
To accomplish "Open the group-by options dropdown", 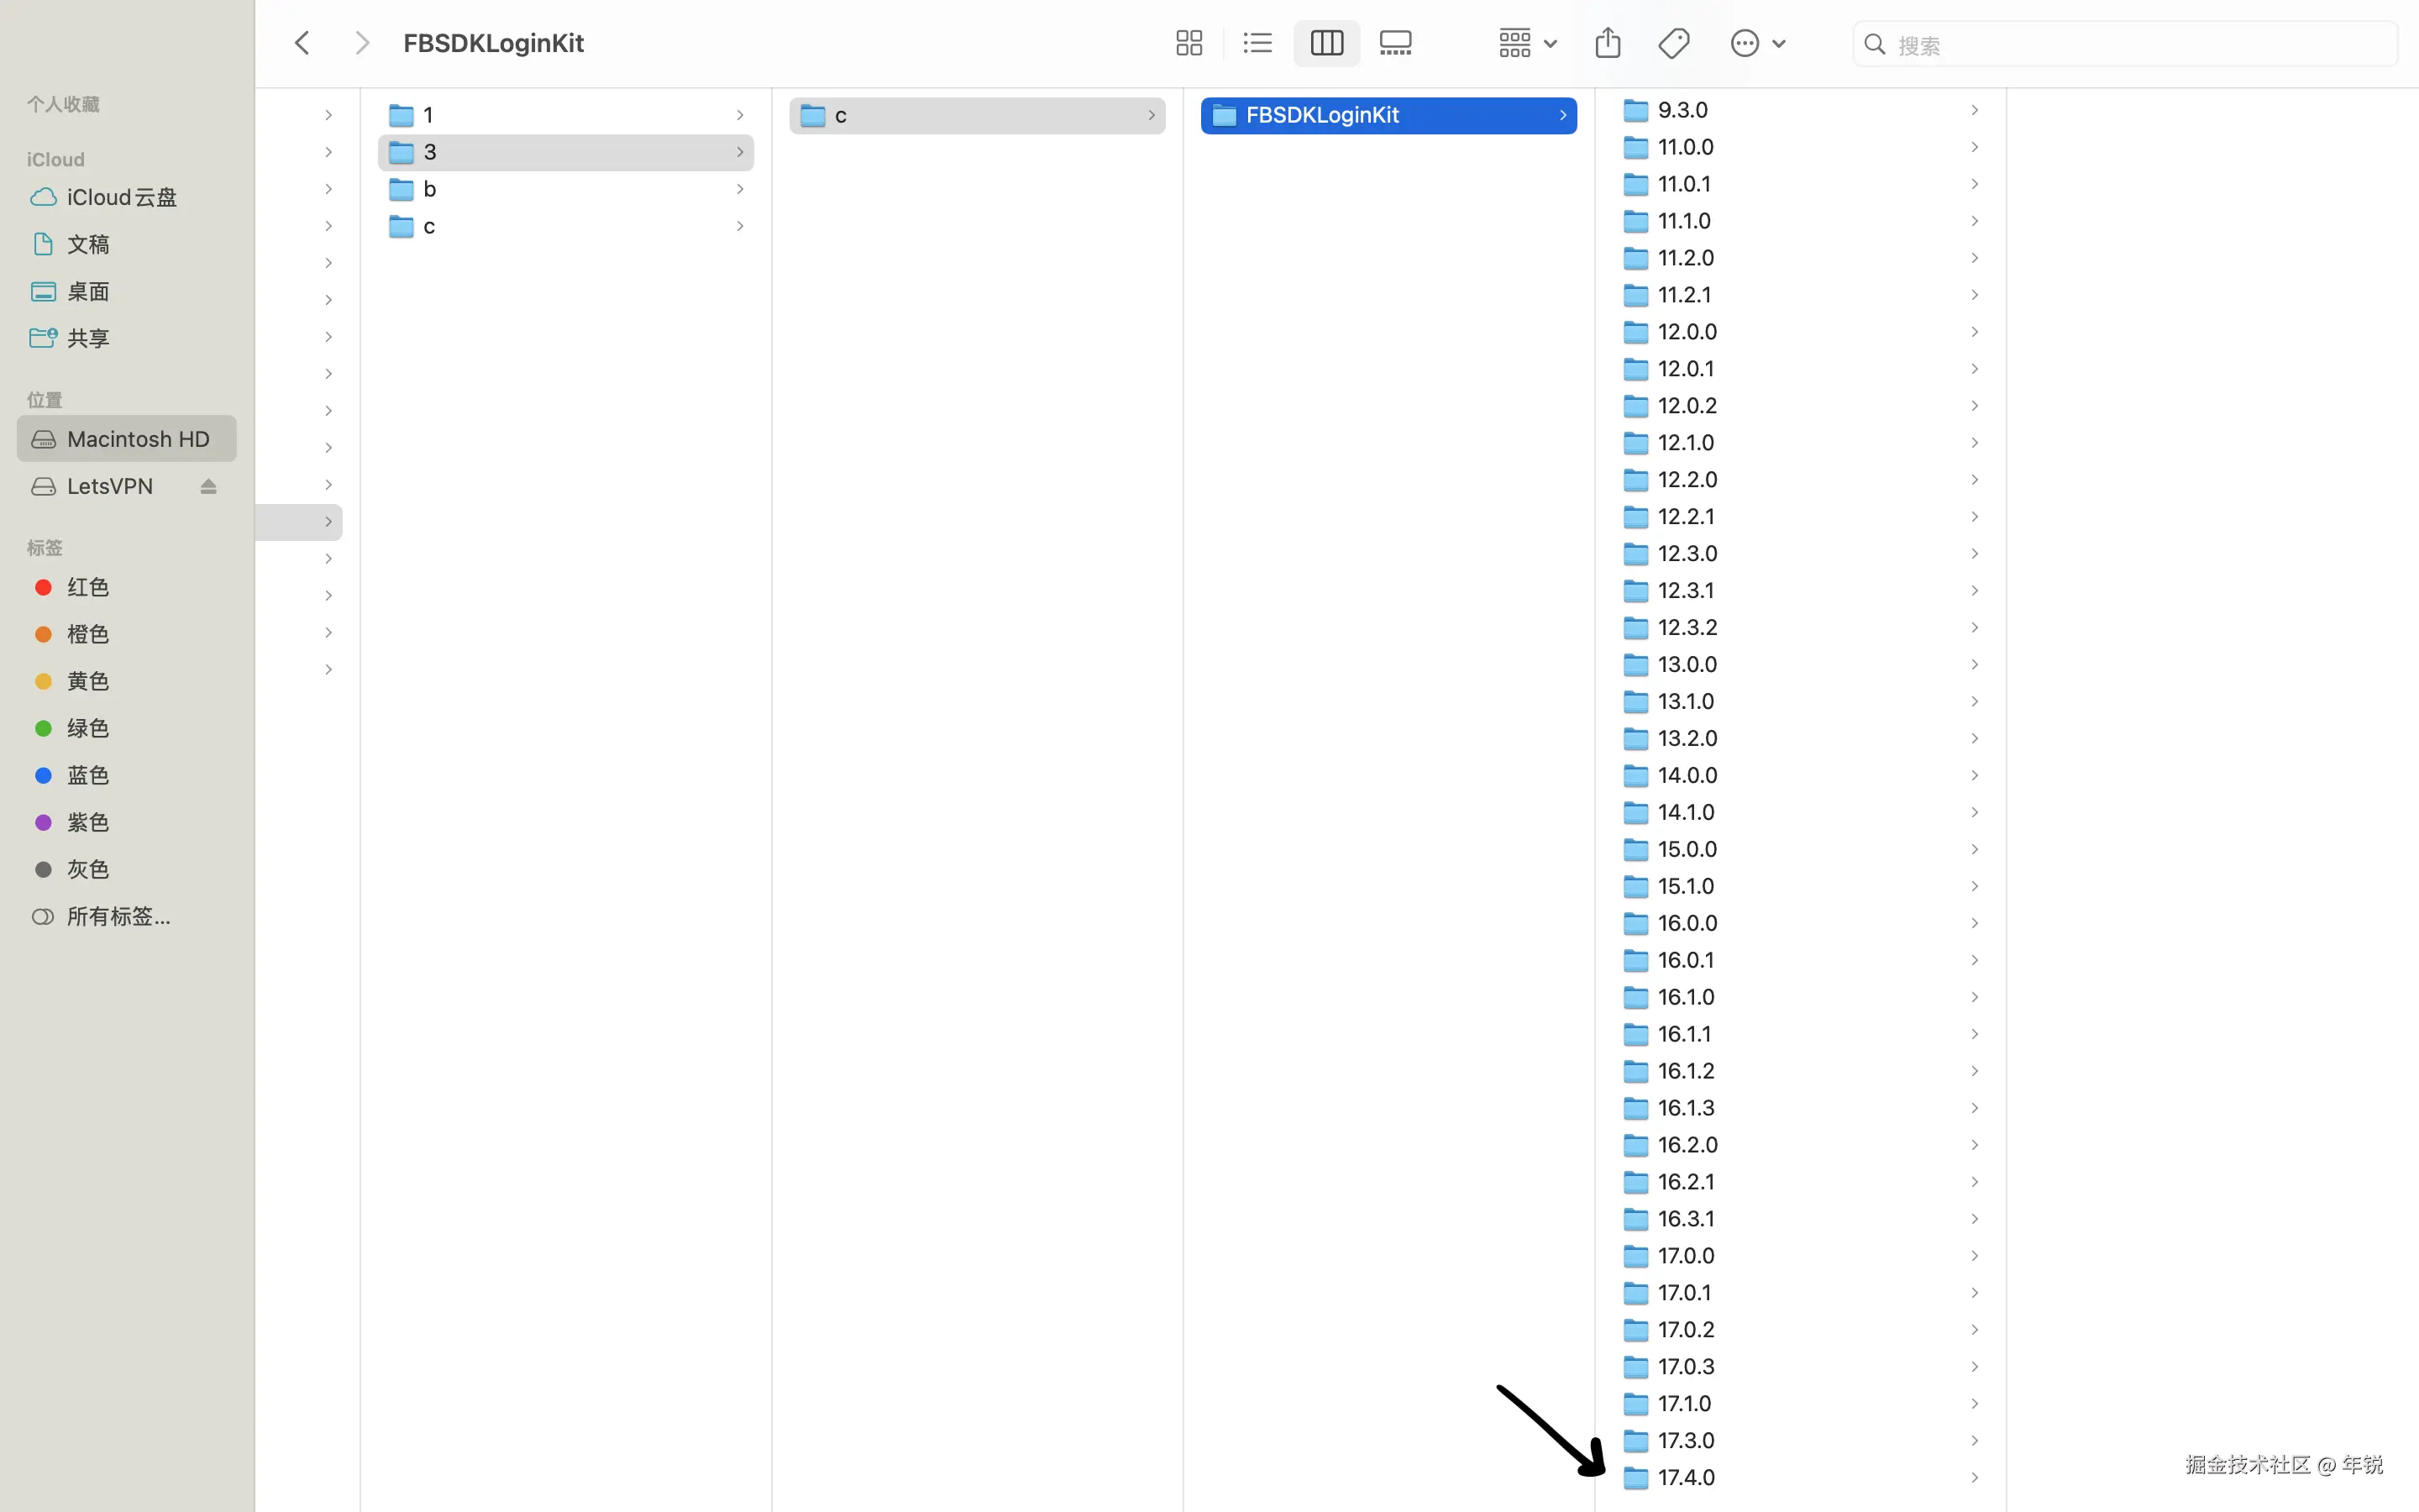I will click(1527, 43).
